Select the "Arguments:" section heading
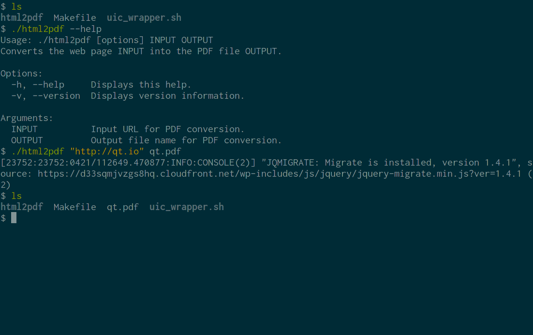This screenshot has height=335, width=533. tap(27, 118)
